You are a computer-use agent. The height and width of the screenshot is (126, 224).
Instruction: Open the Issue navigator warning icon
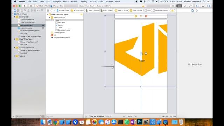(x=28, y=10)
